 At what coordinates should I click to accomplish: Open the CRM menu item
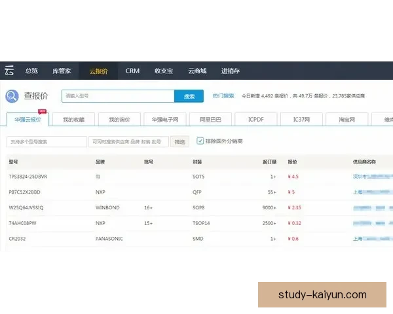(132, 71)
